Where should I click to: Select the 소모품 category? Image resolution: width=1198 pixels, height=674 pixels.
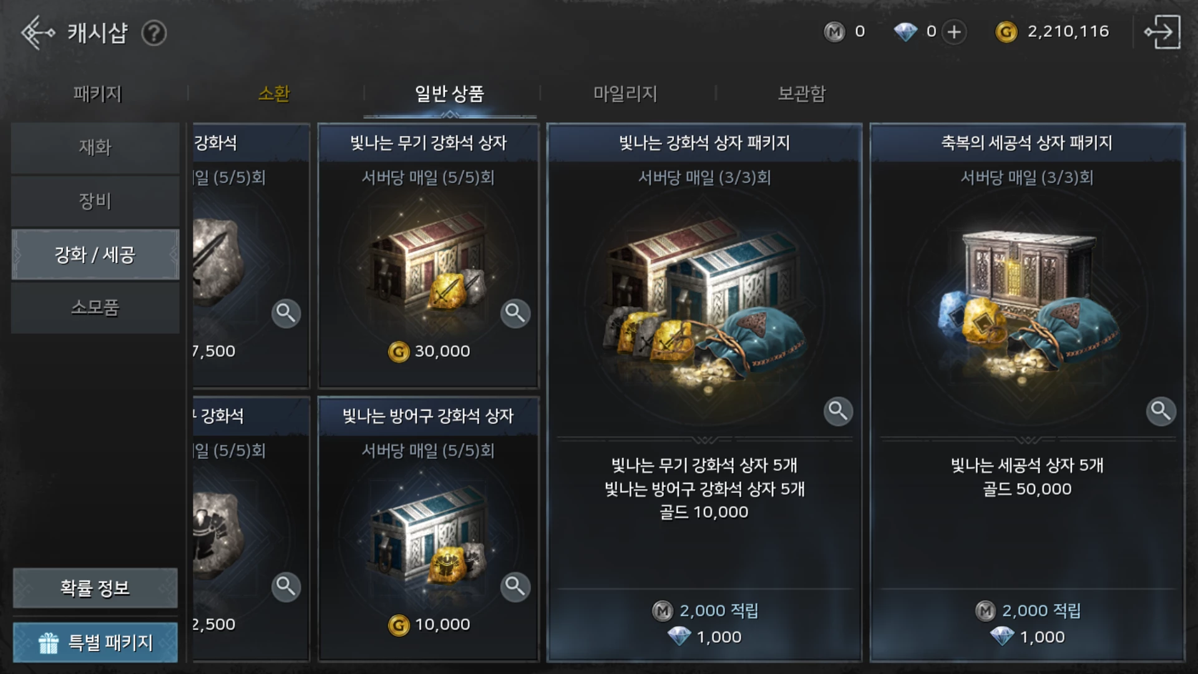coord(95,307)
